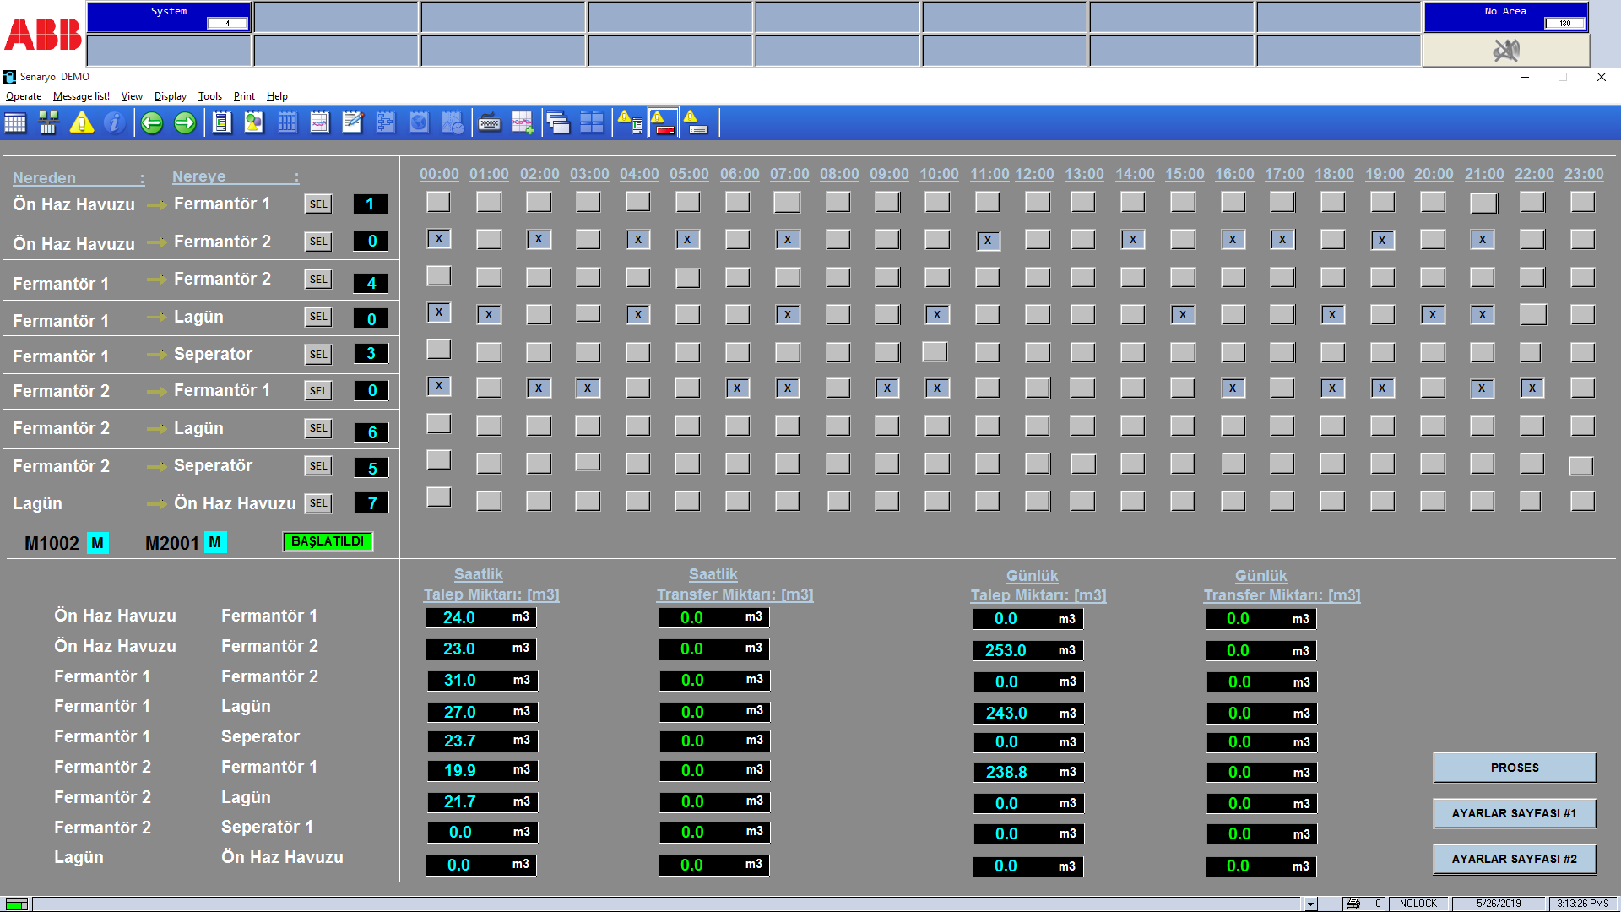Open AYARLAR SAYFASI #2 page
Screen dimensions: 1621x912
coord(1514,859)
